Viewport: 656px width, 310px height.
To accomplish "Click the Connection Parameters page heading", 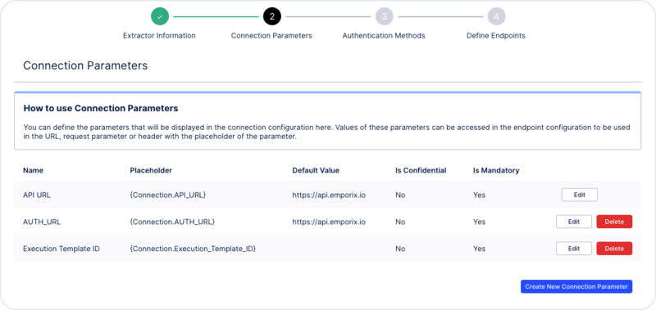I will click(85, 65).
